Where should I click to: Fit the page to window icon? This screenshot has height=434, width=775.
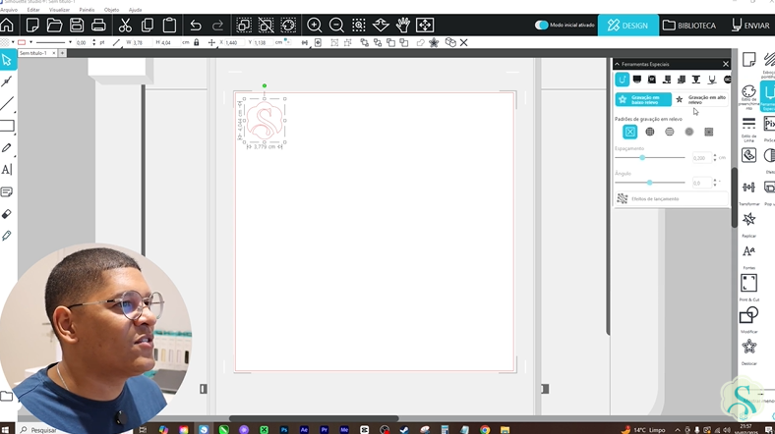(425, 25)
